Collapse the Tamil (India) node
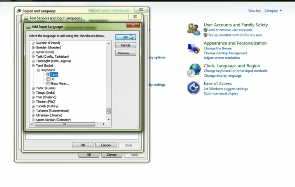Screen dimensions: 295x187 pos(33,66)
